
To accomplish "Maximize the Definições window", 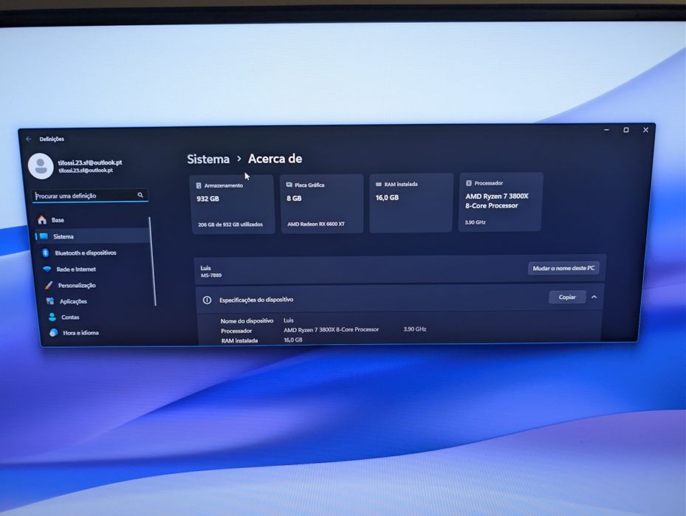I will (626, 130).
